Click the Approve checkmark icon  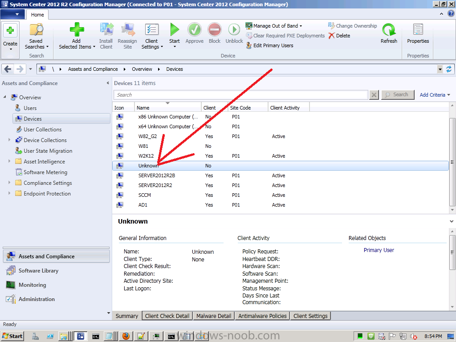(194, 30)
